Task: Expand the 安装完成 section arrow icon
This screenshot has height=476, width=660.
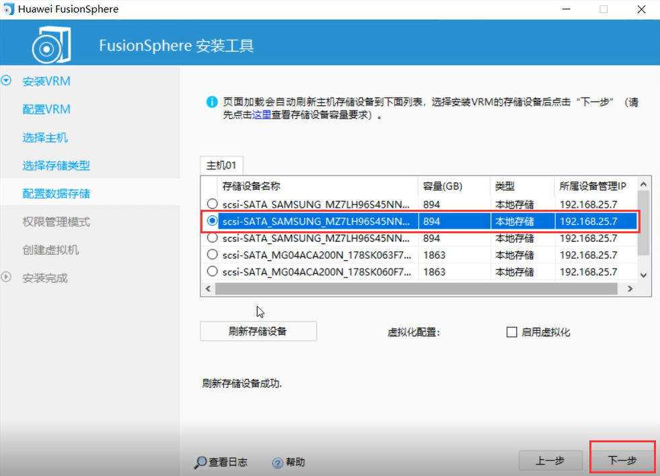Action: [6, 277]
